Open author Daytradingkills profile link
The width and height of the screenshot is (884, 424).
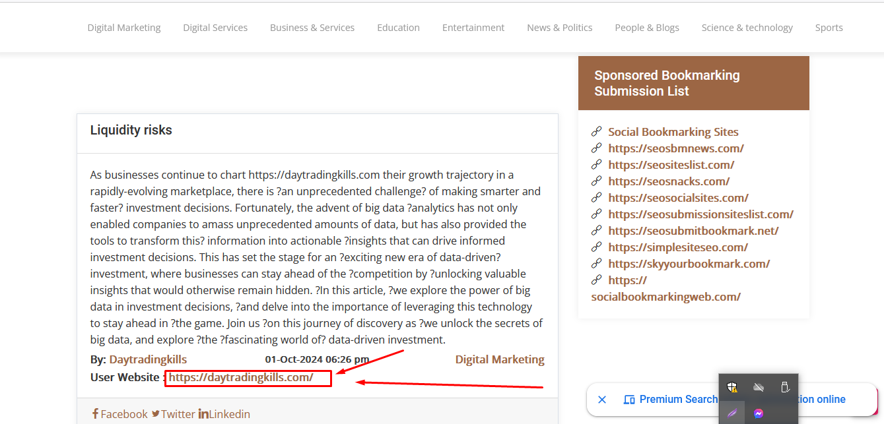[148, 359]
